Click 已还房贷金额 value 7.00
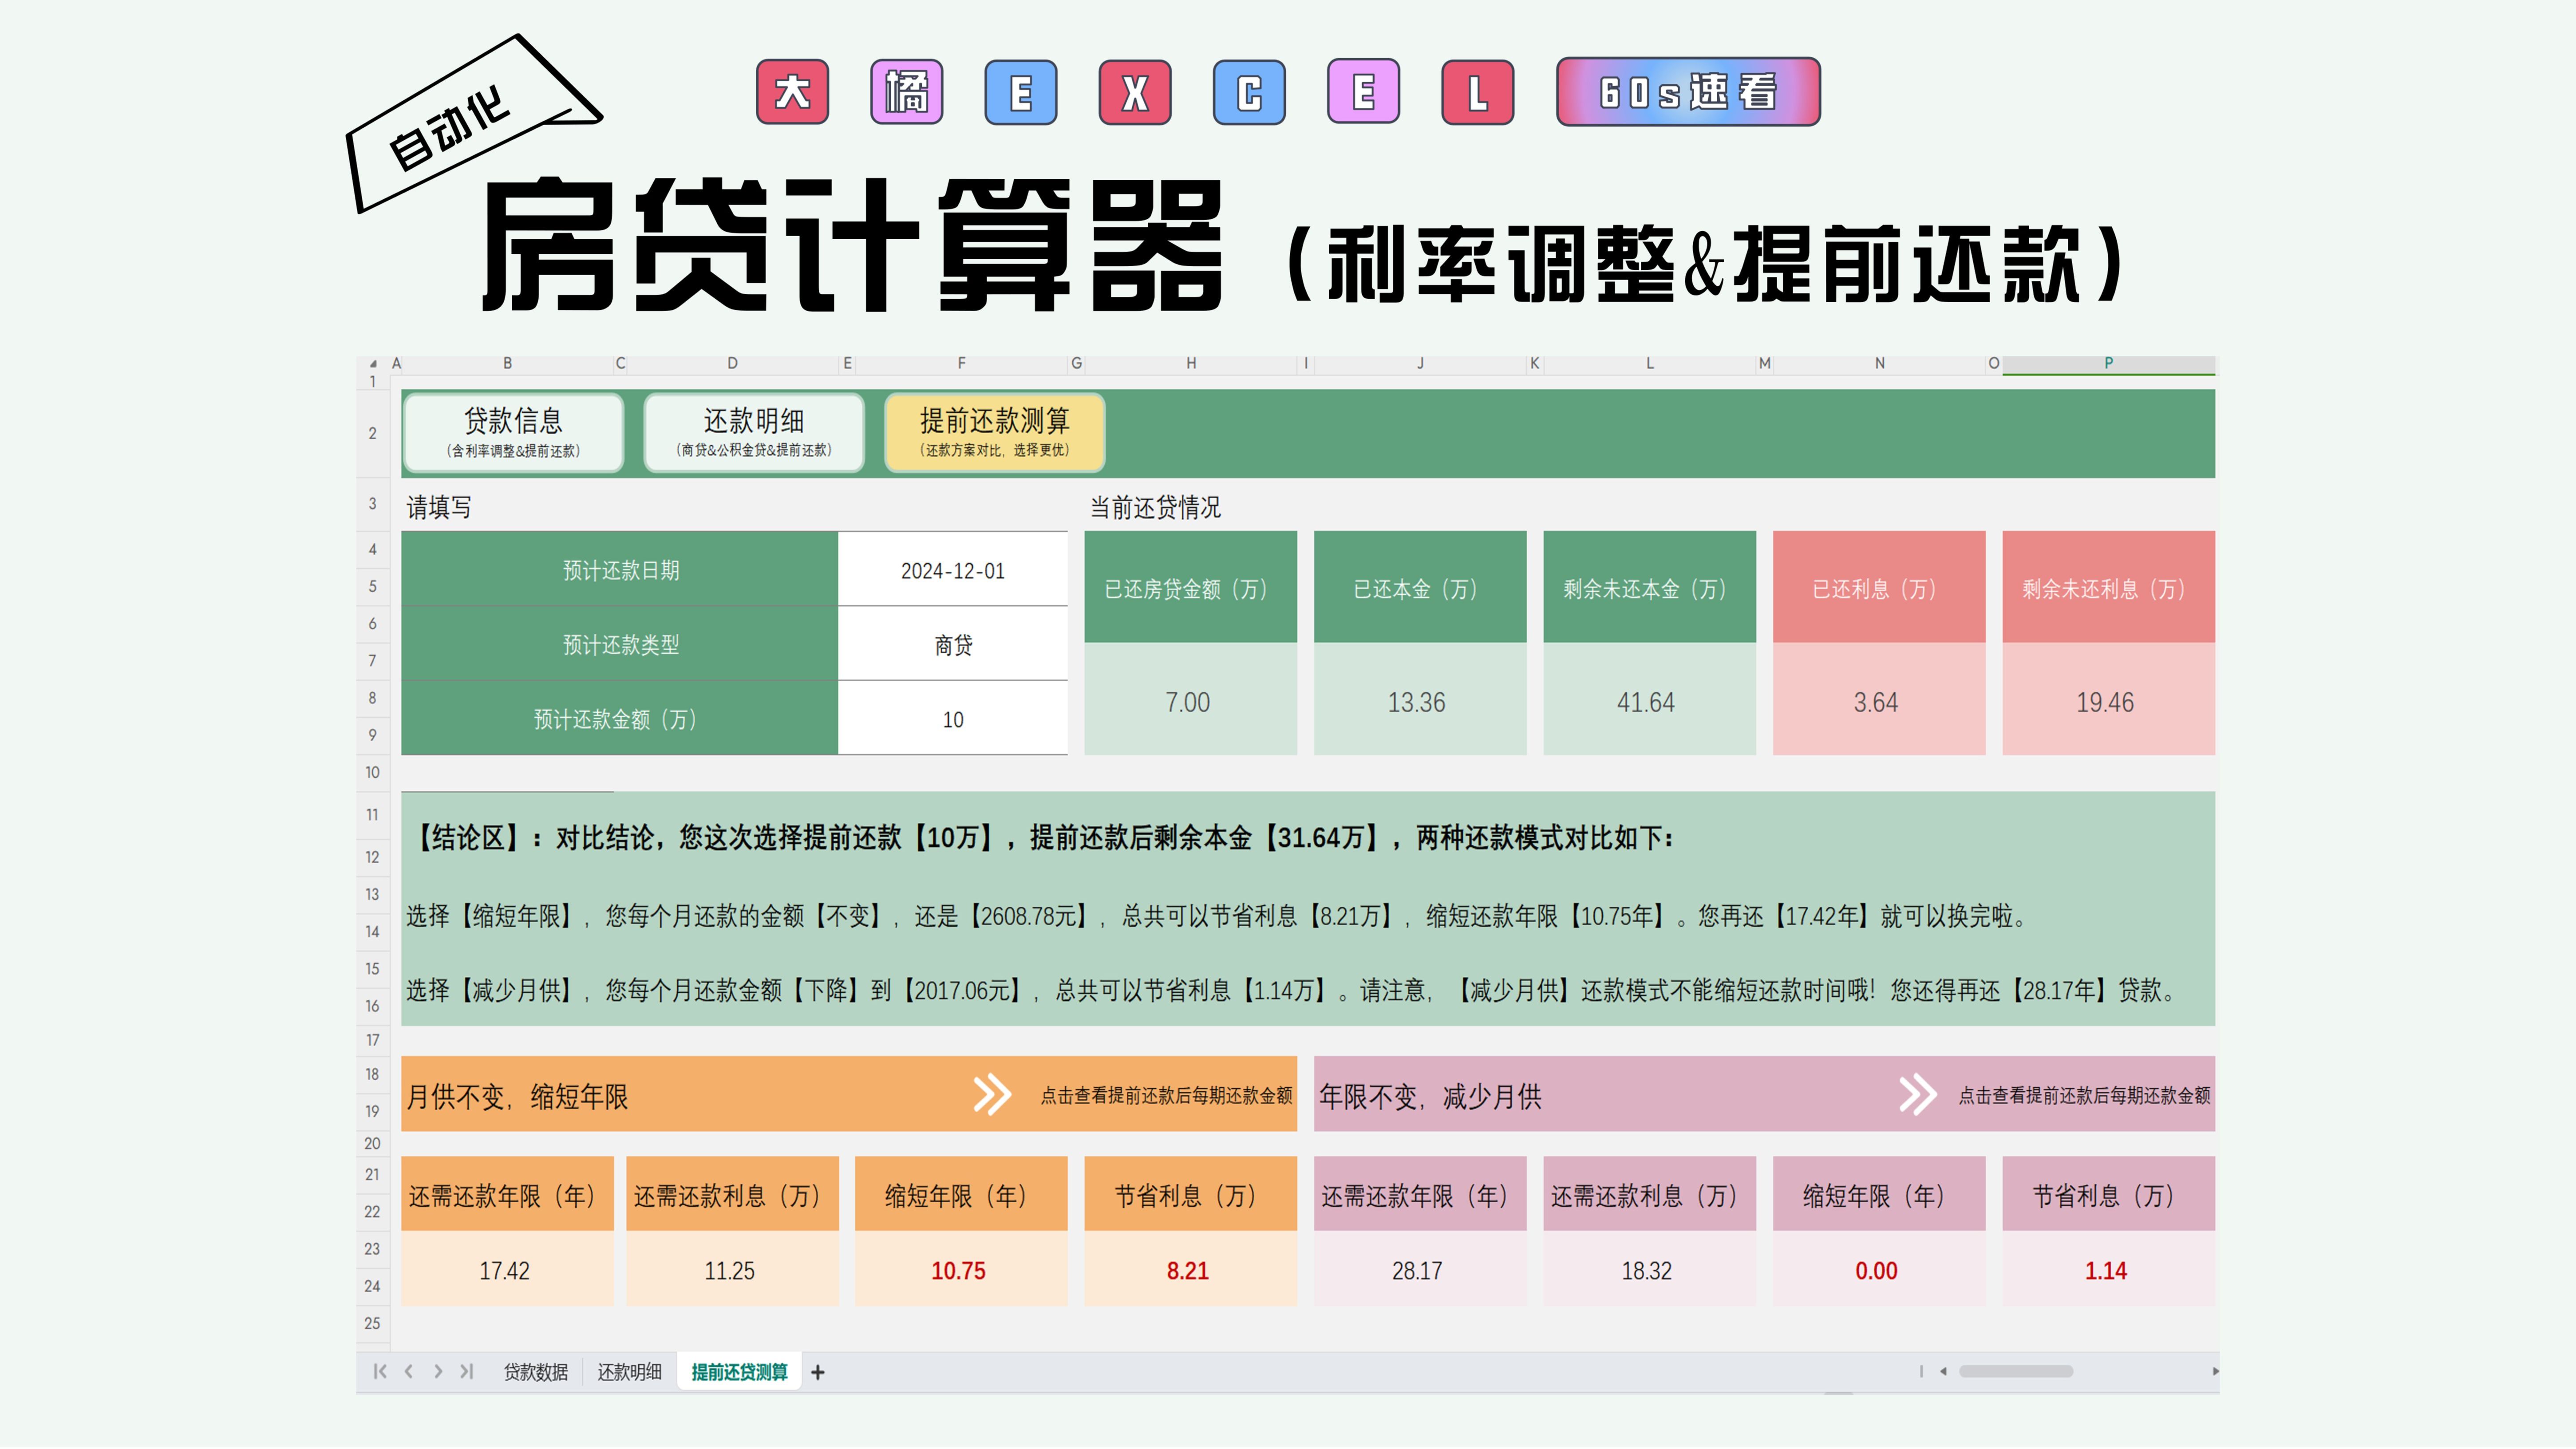Image resolution: width=2576 pixels, height=1449 pixels. (1190, 699)
